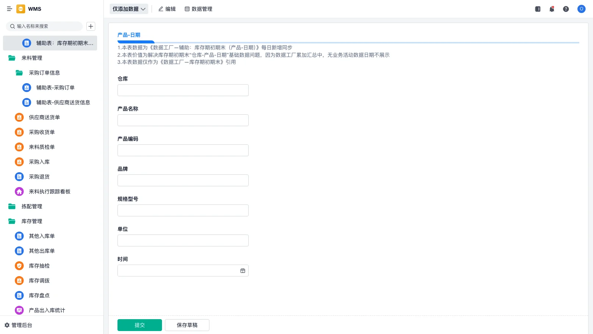Screen dimensions: 593x334
Task: Click the 产品出入库统计 report icon
Action: pos(19,310)
